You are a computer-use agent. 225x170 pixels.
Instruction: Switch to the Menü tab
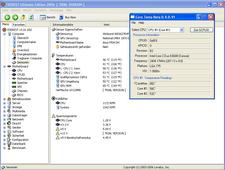pyautogui.click(x=6, y=24)
